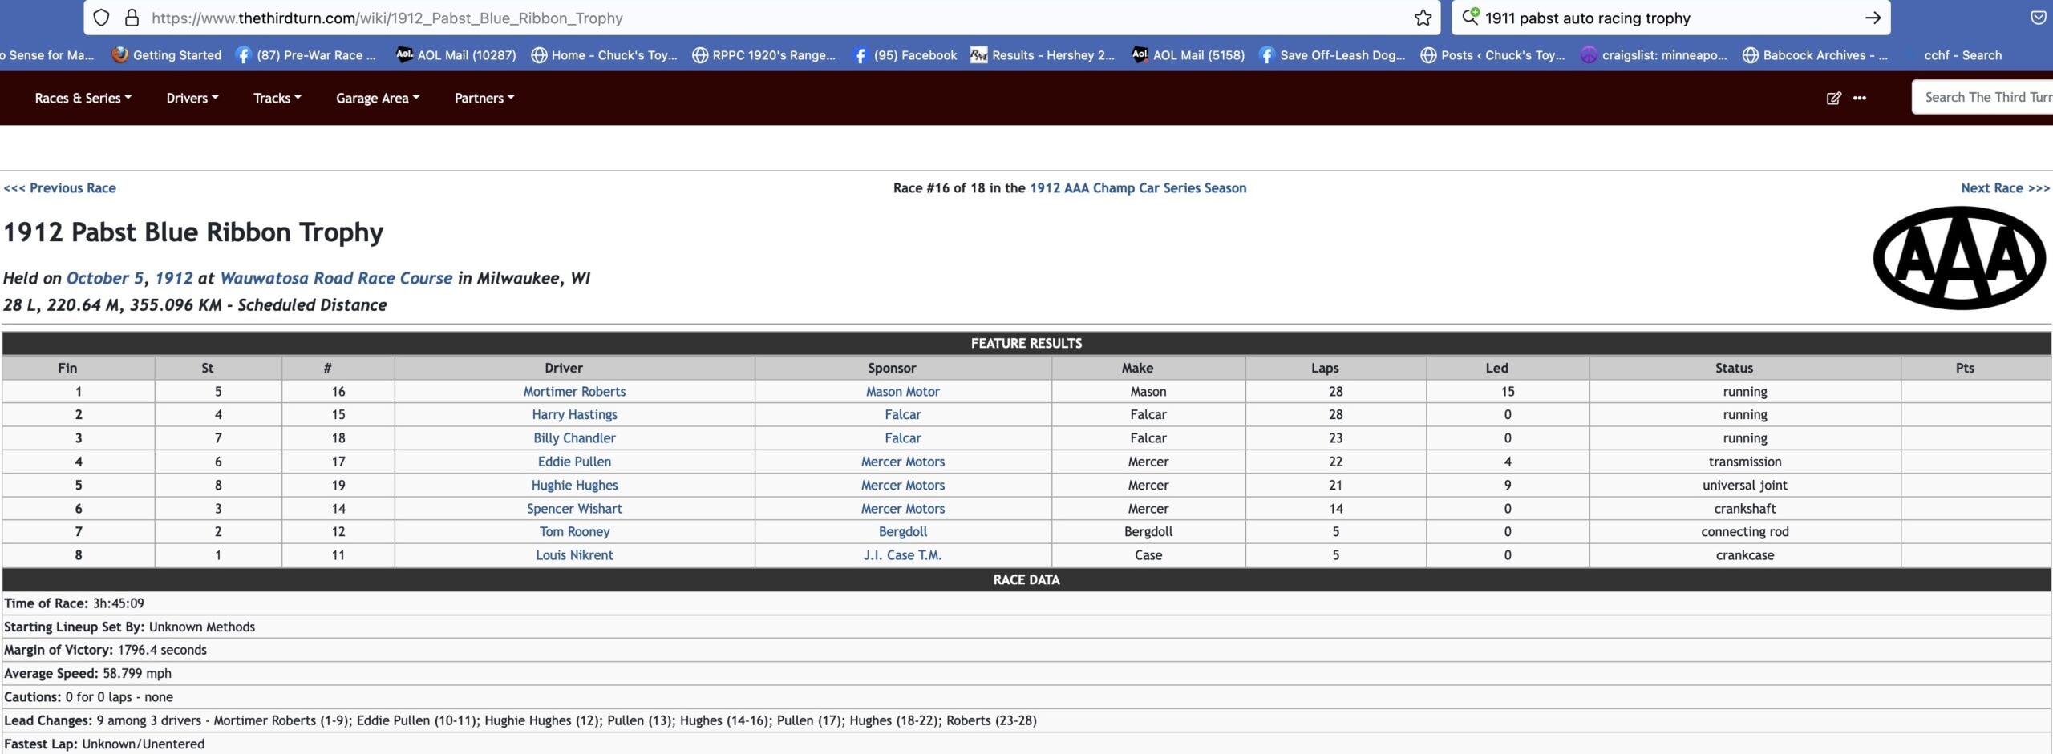The width and height of the screenshot is (2053, 754).
Task: Open Getting Started bookmark
Action: 167,55
